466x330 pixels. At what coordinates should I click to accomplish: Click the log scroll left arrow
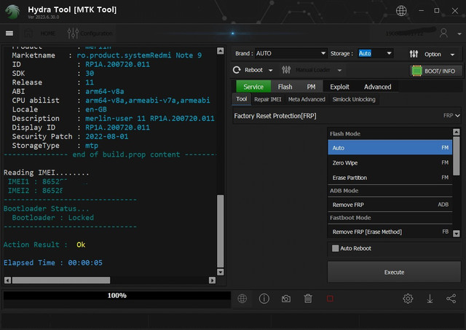8,280
